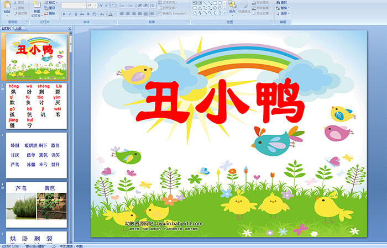The width and height of the screenshot is (387, 248).
Task: Select the Triangle shape
Action: coord(200,8)
